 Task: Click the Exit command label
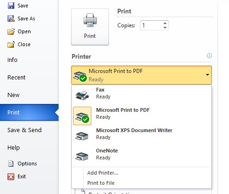point(22,176)
